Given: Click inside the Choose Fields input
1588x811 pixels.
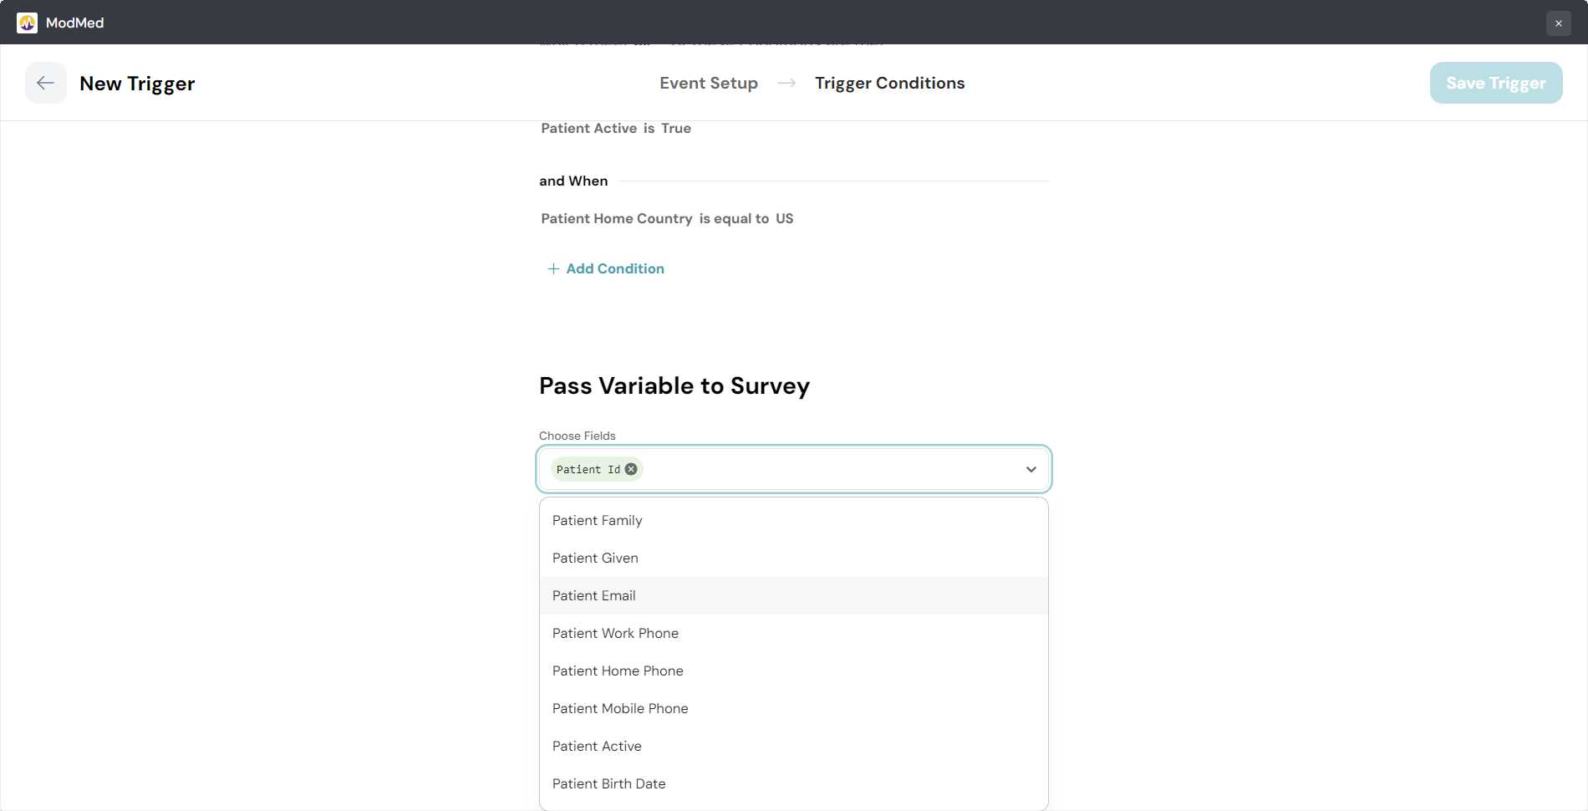Looking at the screenshot, I should (827, 469).
